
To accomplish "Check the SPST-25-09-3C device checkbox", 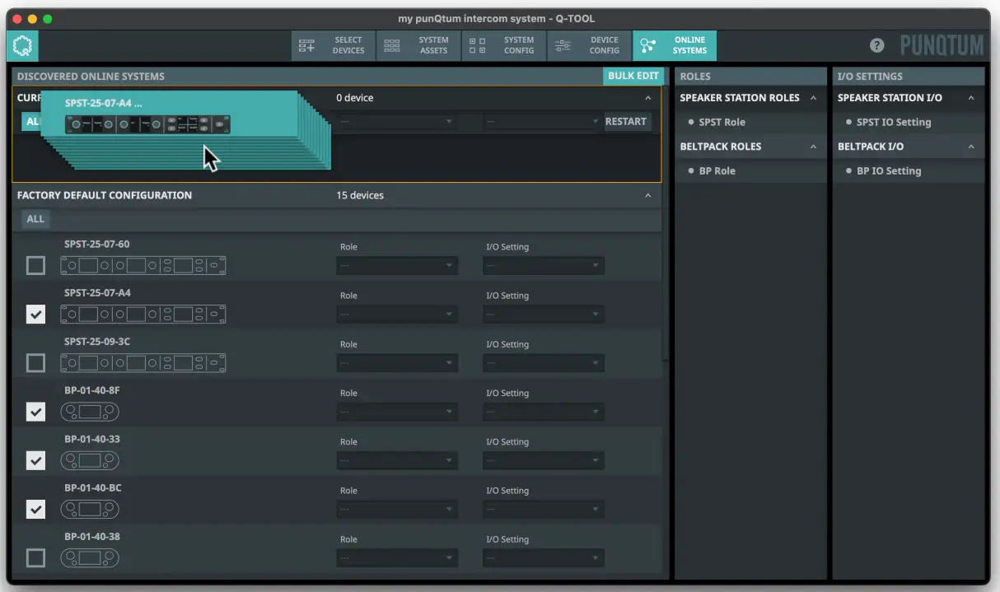I will 35,362.
